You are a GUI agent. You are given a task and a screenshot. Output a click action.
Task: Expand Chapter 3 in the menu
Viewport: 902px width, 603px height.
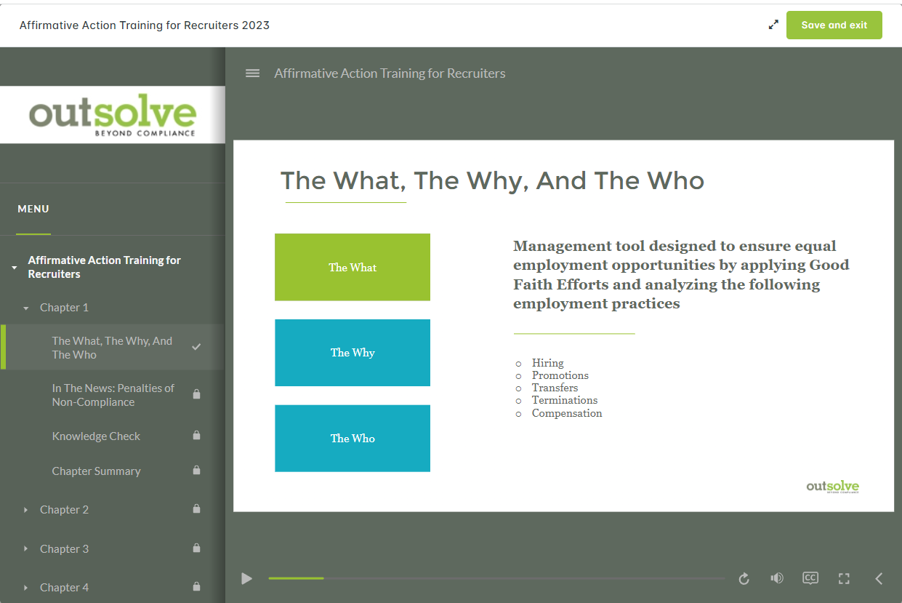[64, 549]
